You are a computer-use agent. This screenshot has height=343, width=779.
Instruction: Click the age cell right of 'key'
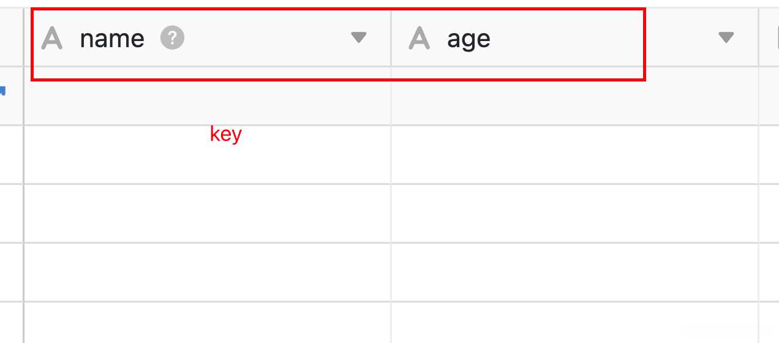(x=574, y=154)
